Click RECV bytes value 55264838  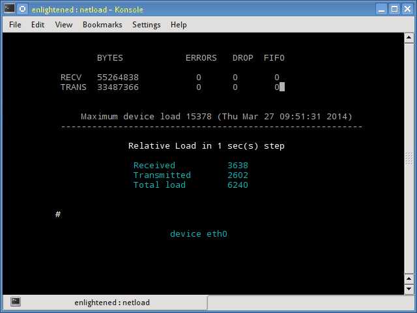[x=118, y=78]
